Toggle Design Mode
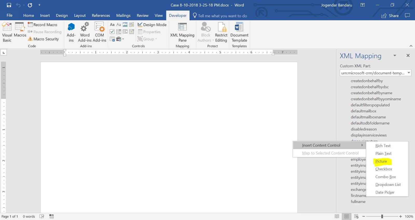The width and height of the screenshot is (415, 220). coord(152,25)
